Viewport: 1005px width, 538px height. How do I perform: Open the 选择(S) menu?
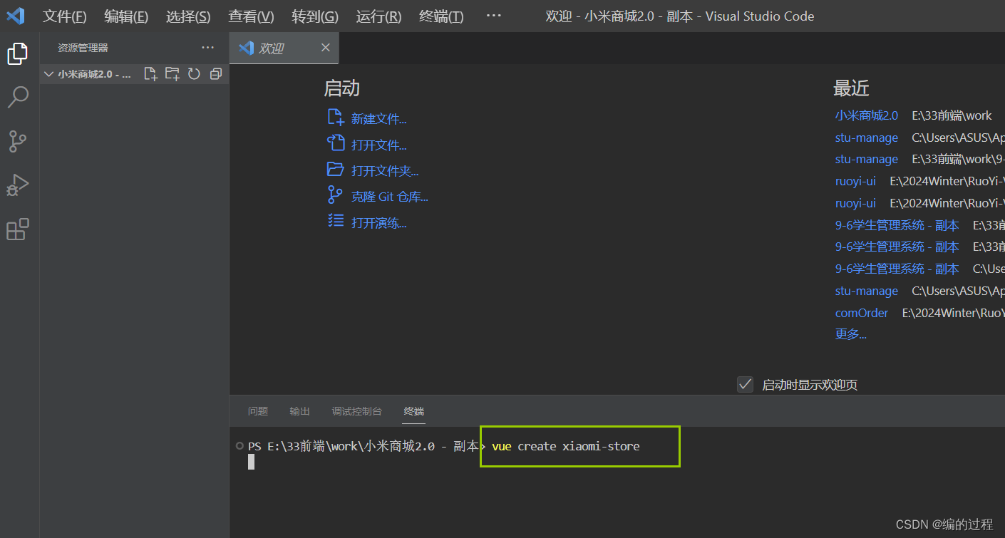188,16
